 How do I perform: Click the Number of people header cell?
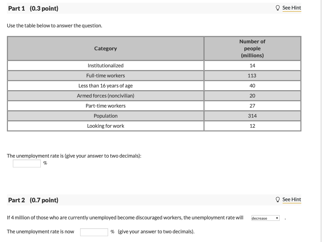[x=252, y=48]
